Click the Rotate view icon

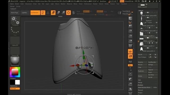click(130, 89)
